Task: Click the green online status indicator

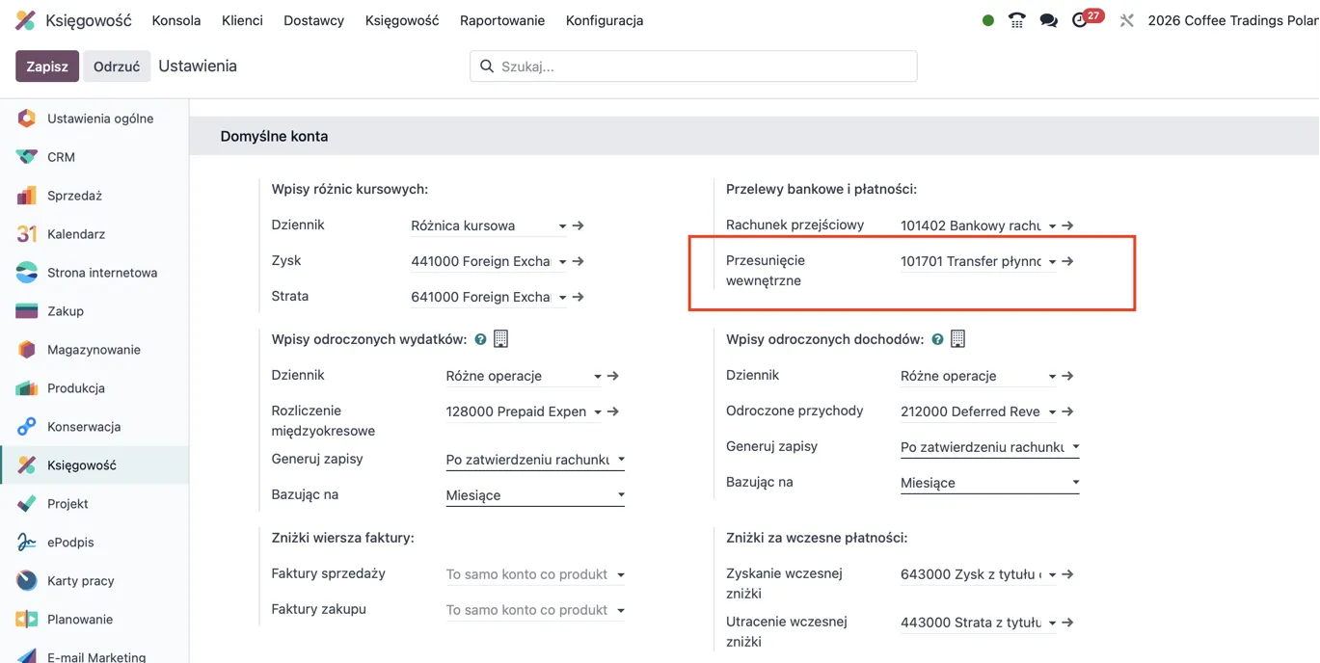Action: [x=988, y=20]
